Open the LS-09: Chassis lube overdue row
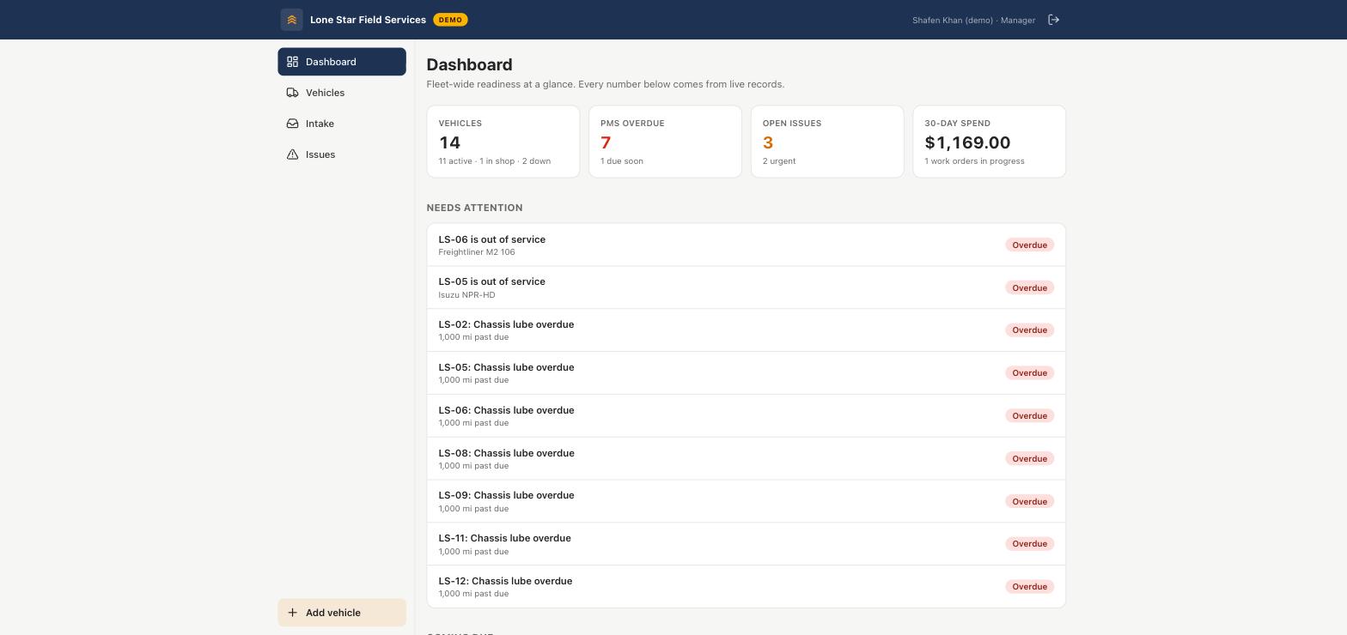 pos(746,501)
